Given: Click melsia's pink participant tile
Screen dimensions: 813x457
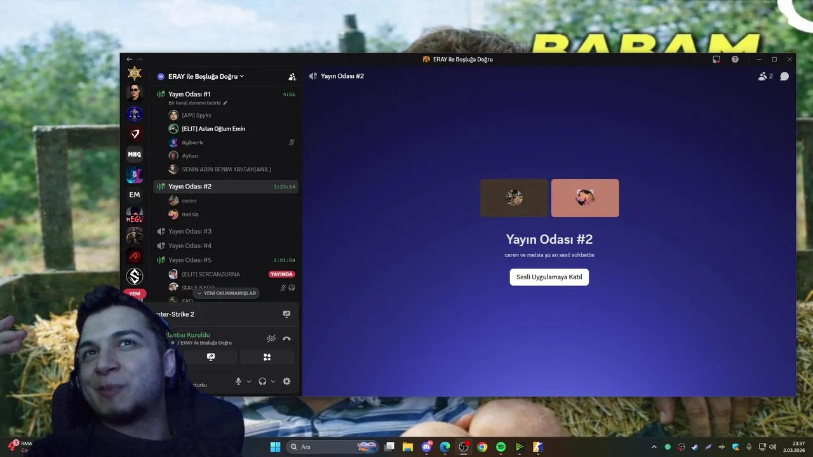Looking at the screenshot, I should tap(585, 198).
